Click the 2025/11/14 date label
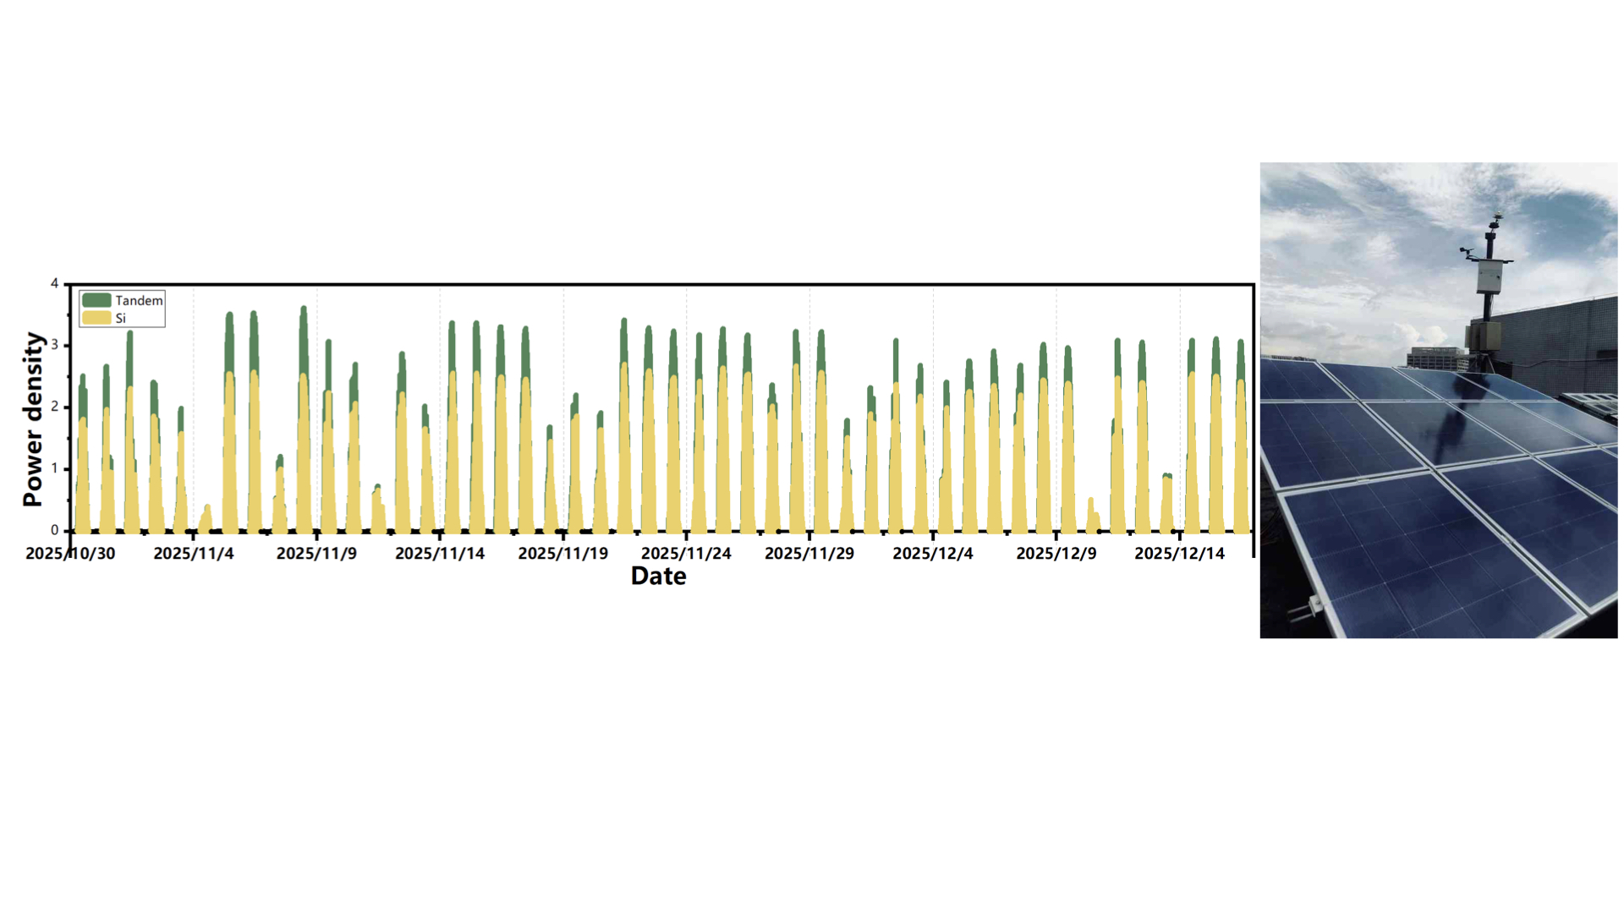Screen dimensions: 1624x913 click(440, 554)
